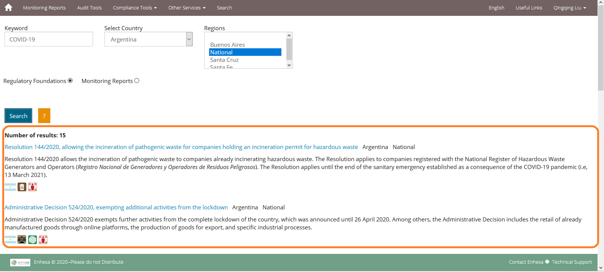Expand the Compliance Tools menu
Viewport: 604px width, 272px height.
[x=135, y=8]
